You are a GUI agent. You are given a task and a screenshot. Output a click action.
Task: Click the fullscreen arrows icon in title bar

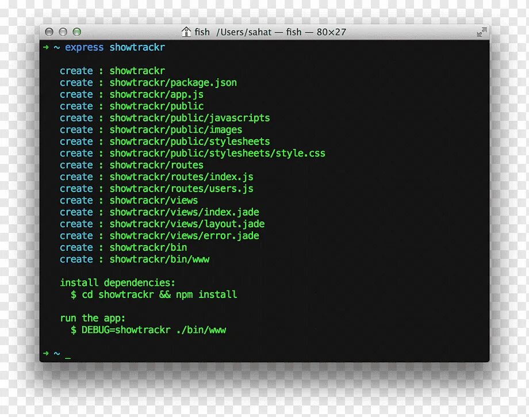pos(482,32)
